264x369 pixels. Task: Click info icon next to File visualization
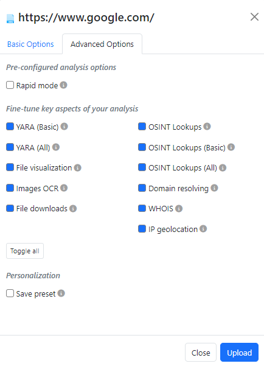pos(78,167)
